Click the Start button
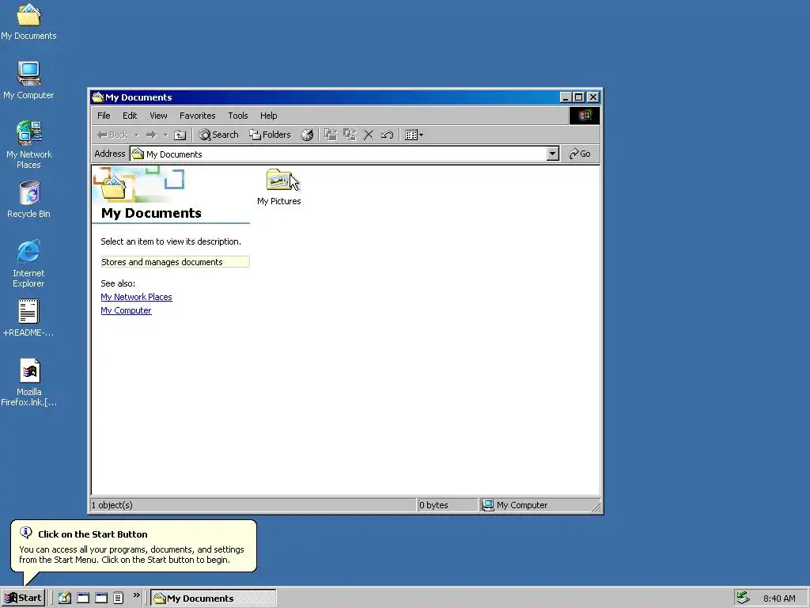The height and width of the screenshot is (608, 810). pos(23,598)
